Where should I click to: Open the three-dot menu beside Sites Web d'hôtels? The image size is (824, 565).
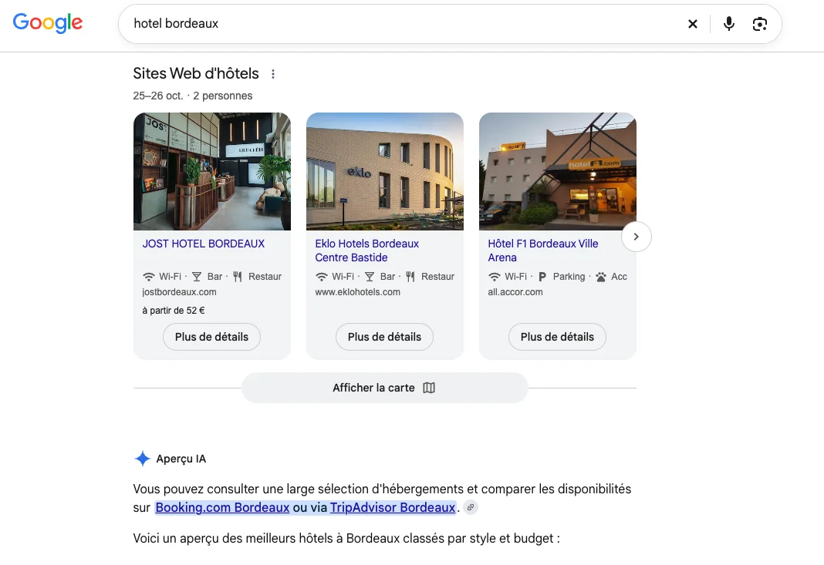point(273,74)
